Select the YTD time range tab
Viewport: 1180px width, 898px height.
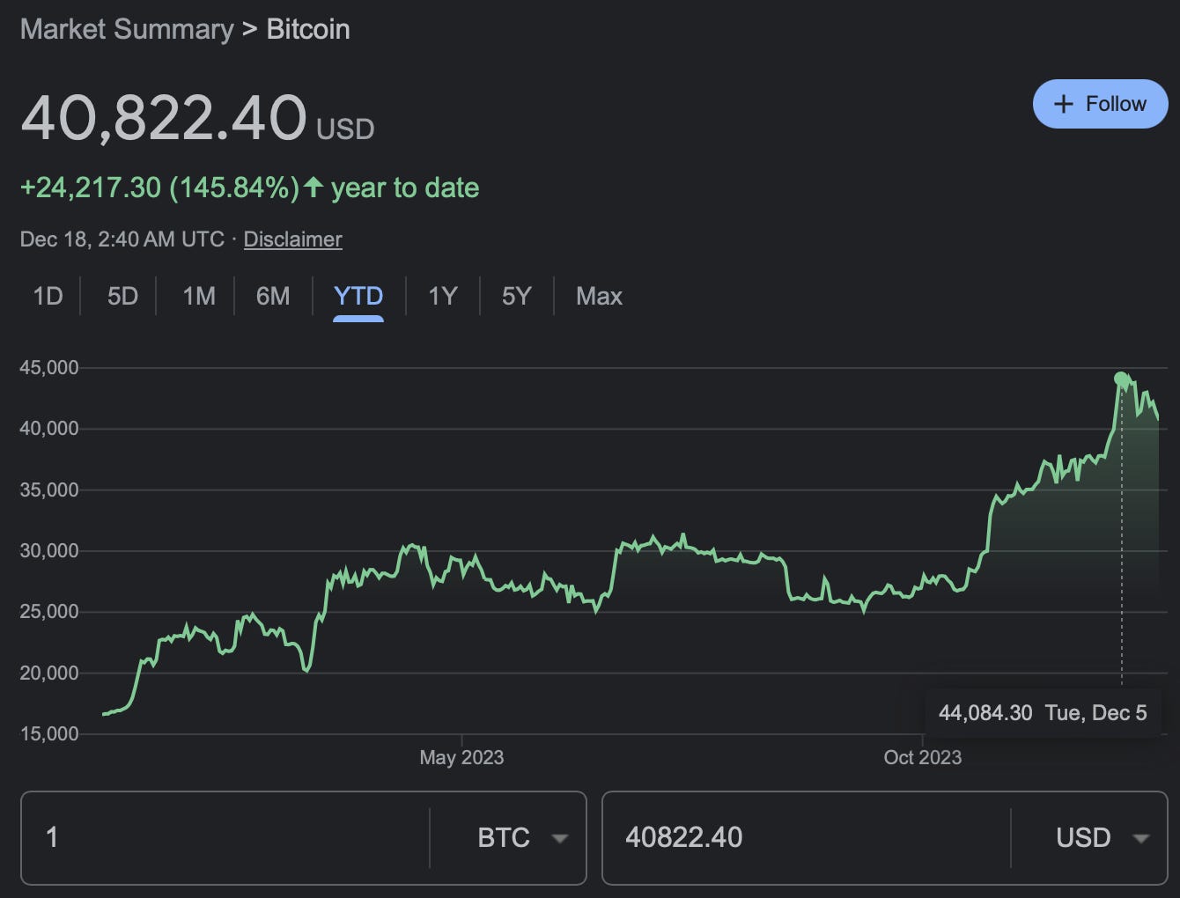(358, 296)
